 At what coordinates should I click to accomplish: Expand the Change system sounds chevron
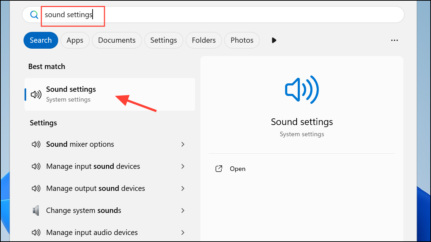pos(183,210)
